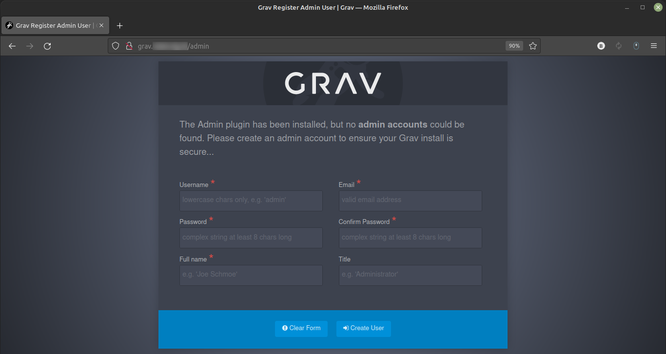This screenshot has height=354, width=666.
Task: Click the Firefox back arrow
Action: coord(12,46)
